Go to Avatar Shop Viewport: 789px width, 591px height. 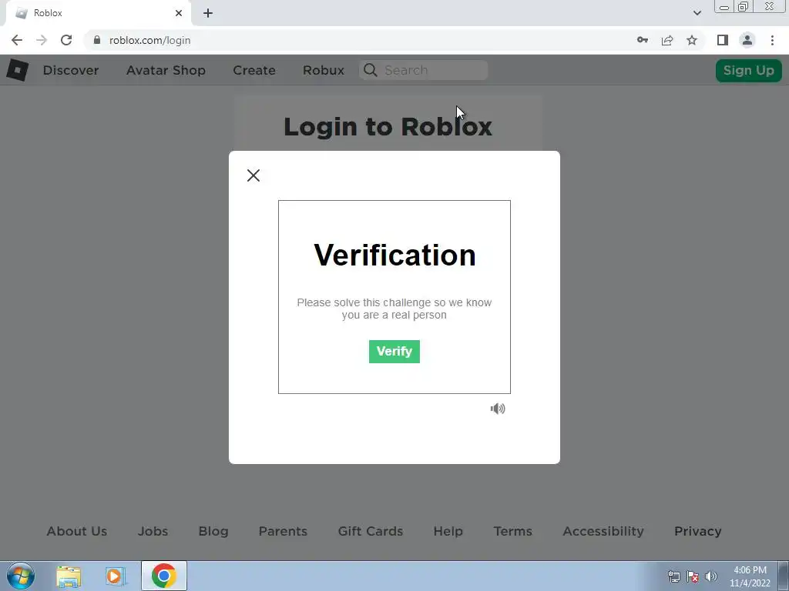166,70
